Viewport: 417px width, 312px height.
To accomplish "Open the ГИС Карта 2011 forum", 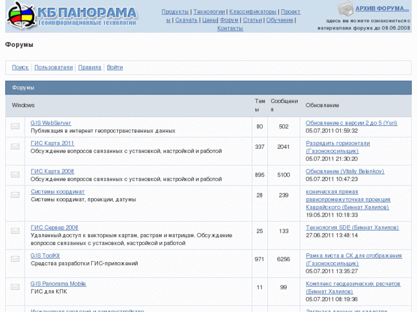I will click(52, 143).
